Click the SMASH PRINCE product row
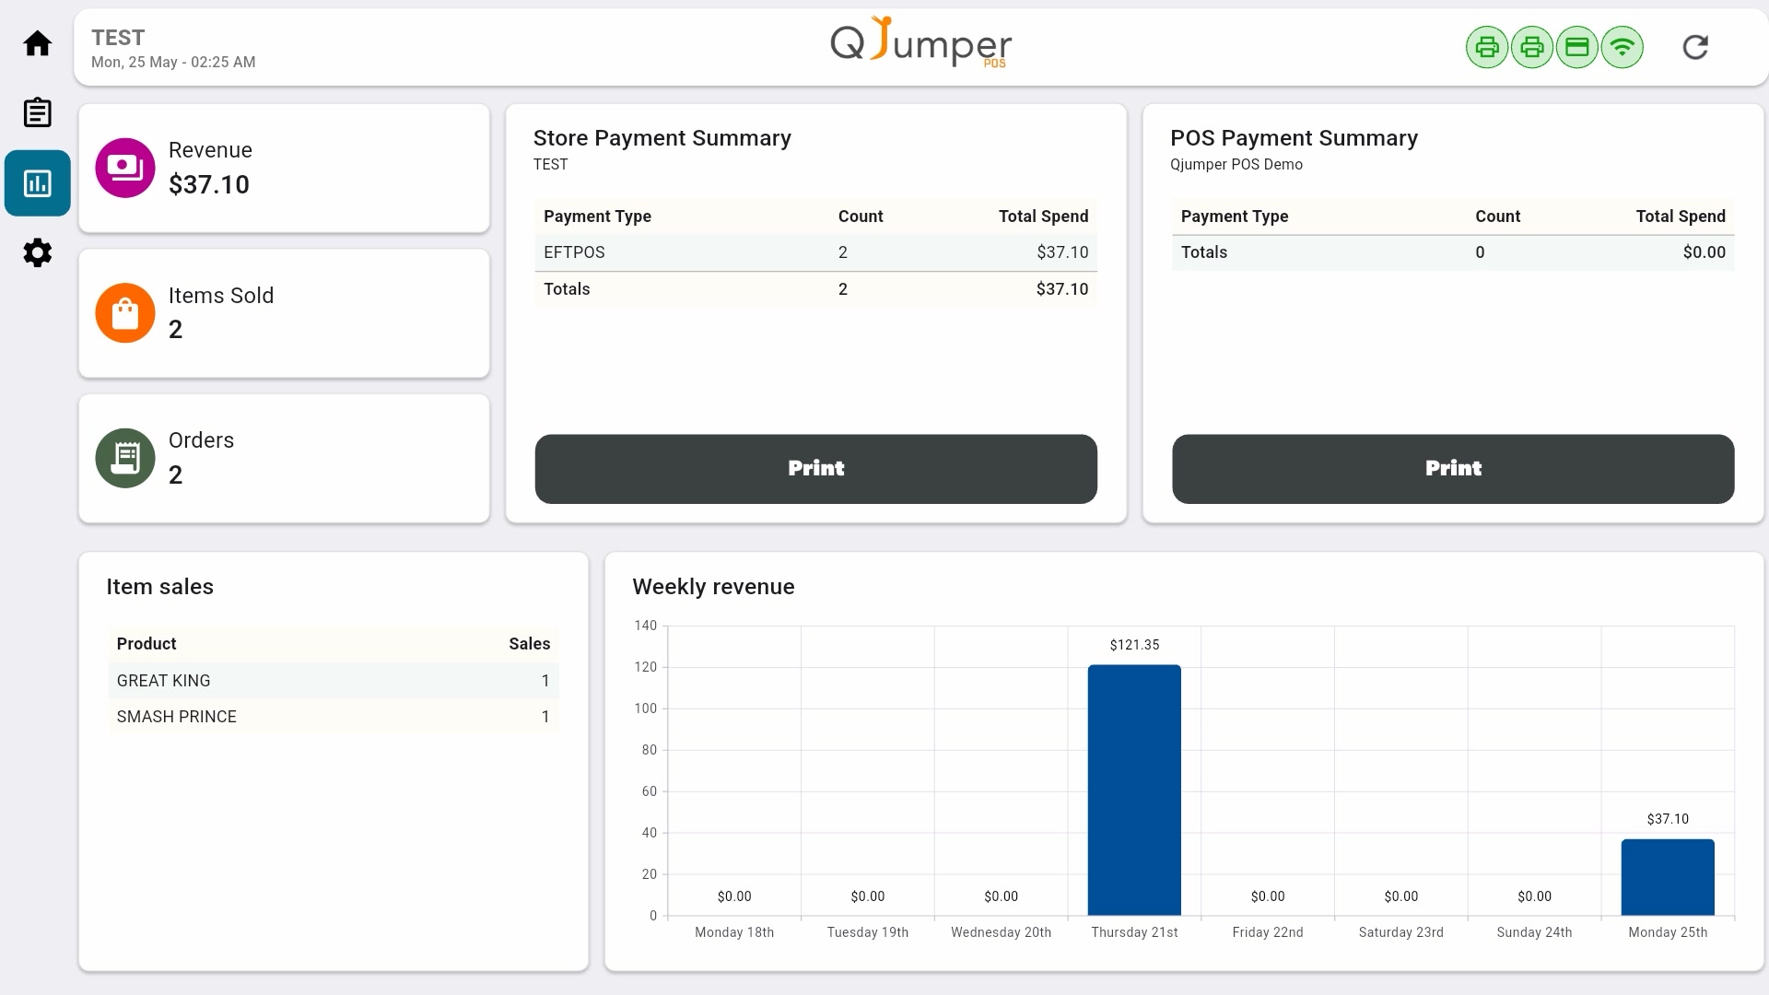This screenshot has height=995, width=1769. [334, 717]
